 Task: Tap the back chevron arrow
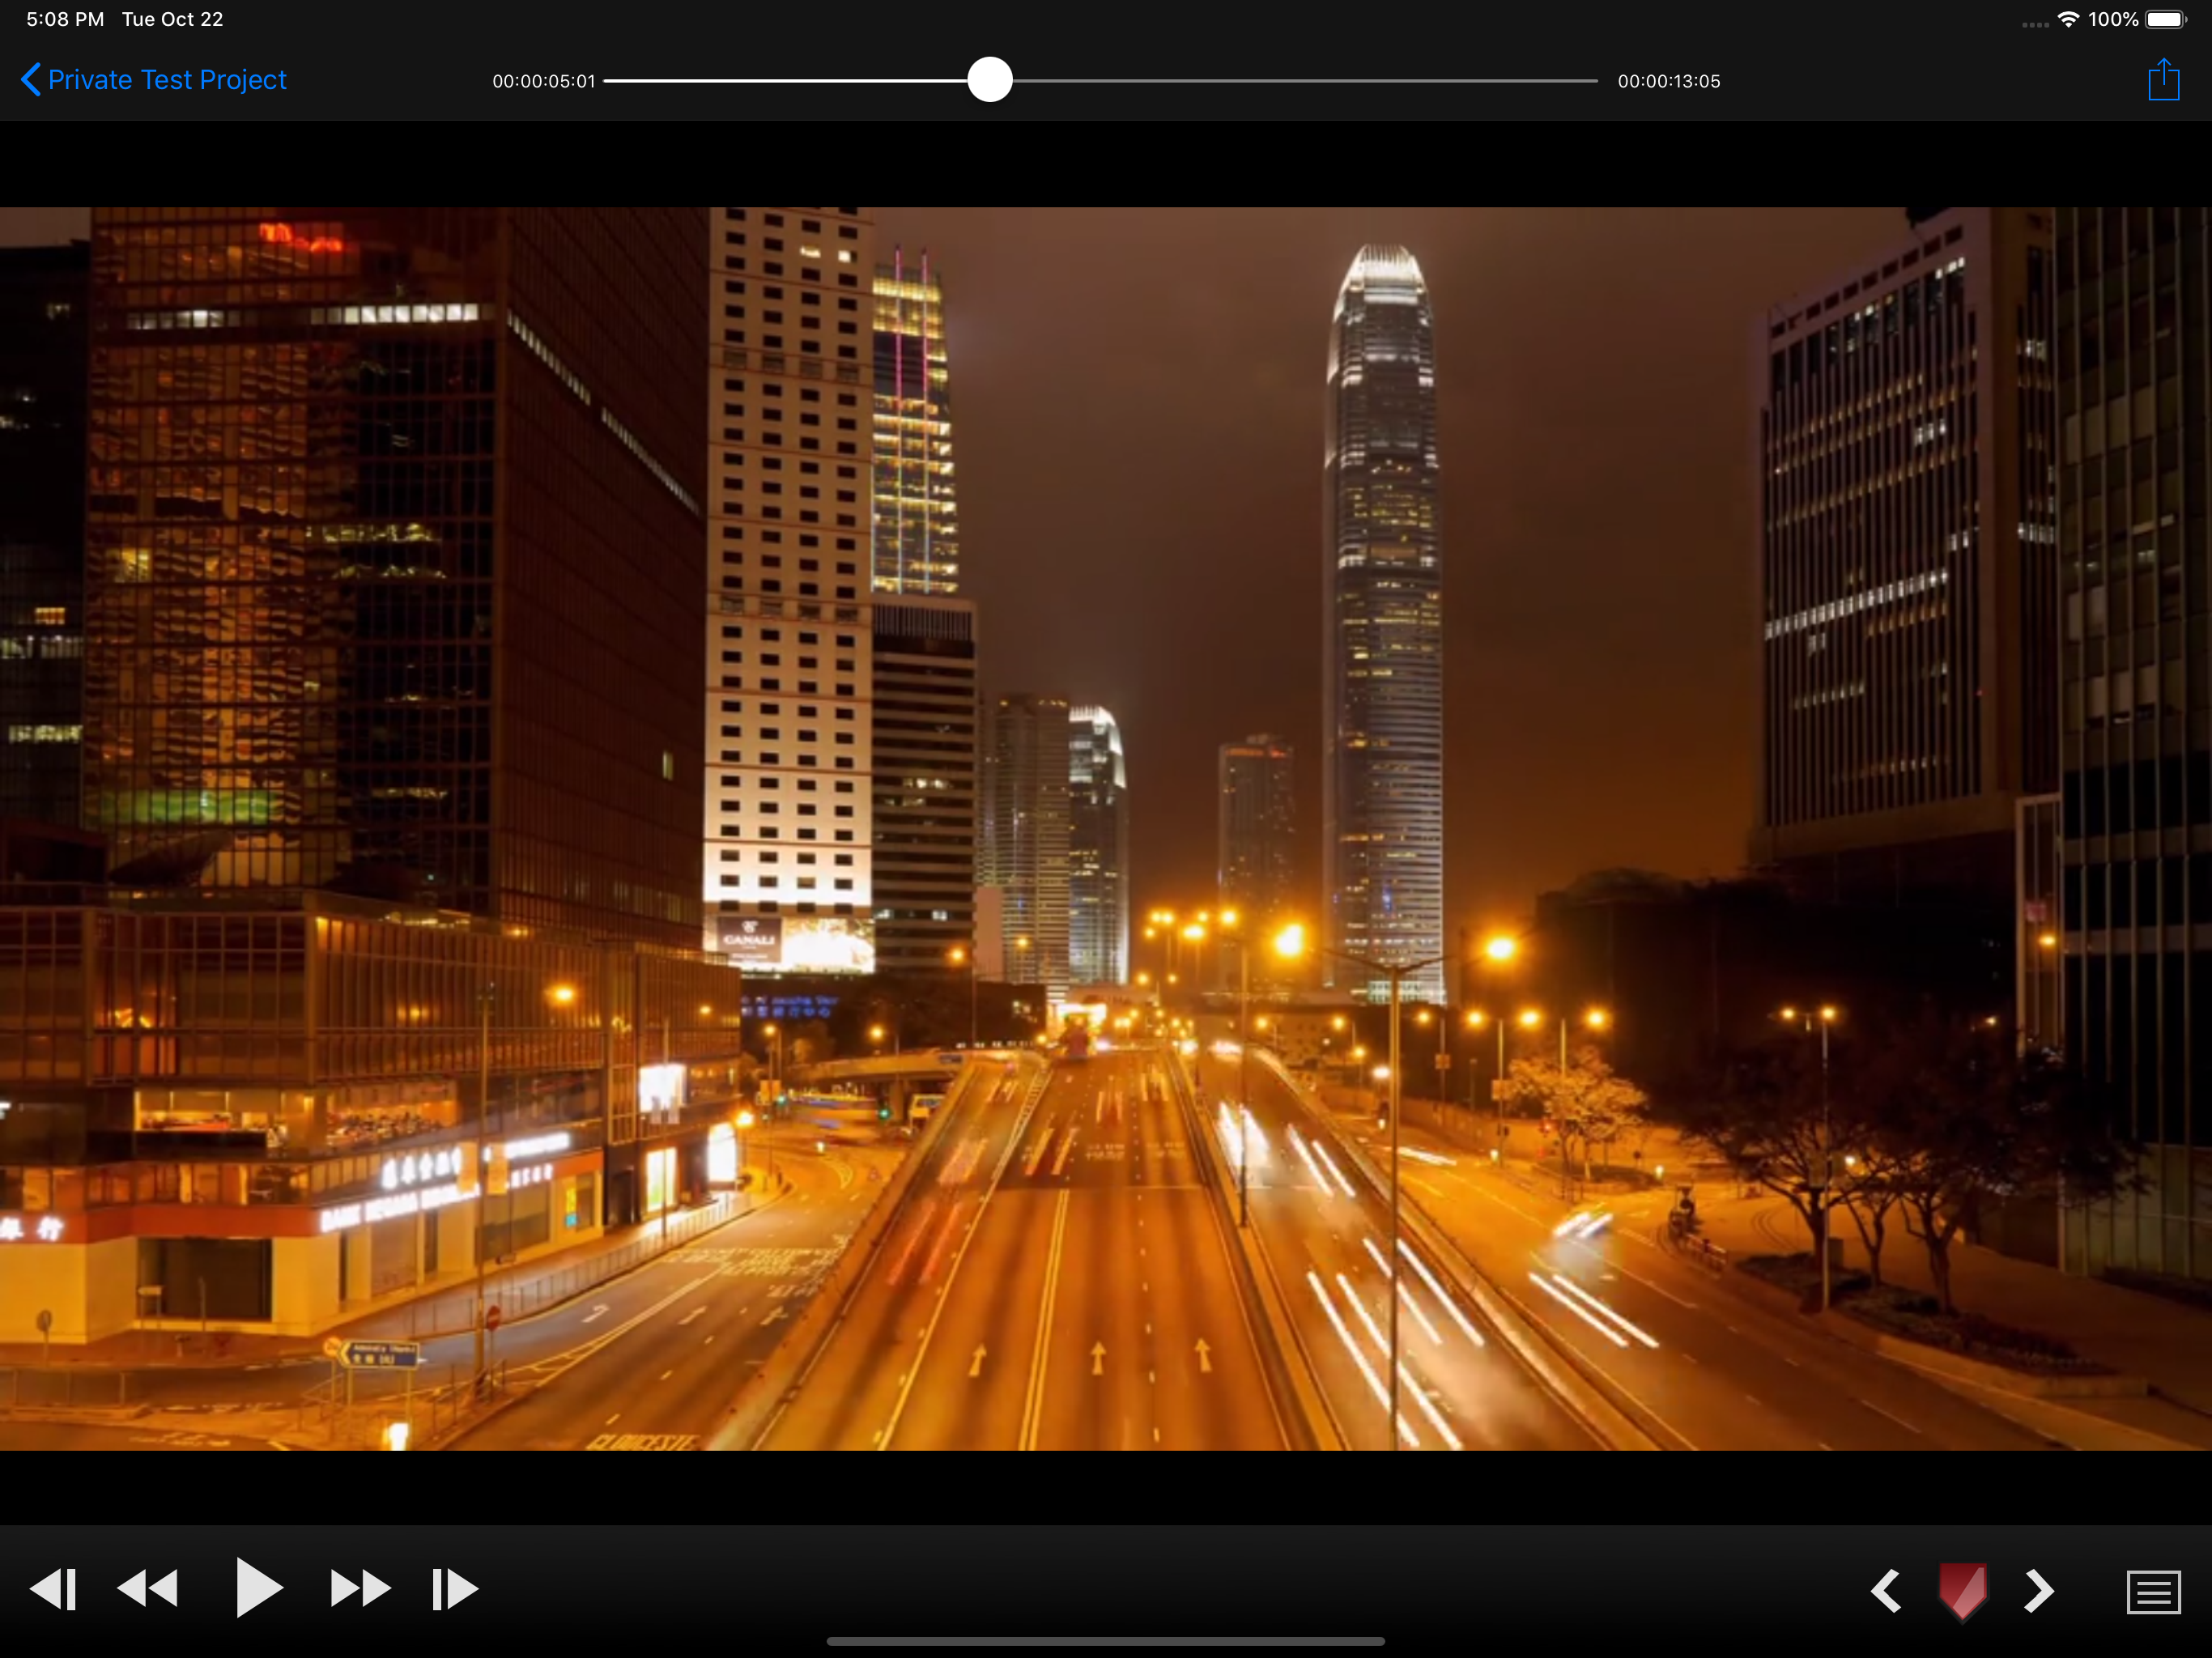[x=31, y=79]
